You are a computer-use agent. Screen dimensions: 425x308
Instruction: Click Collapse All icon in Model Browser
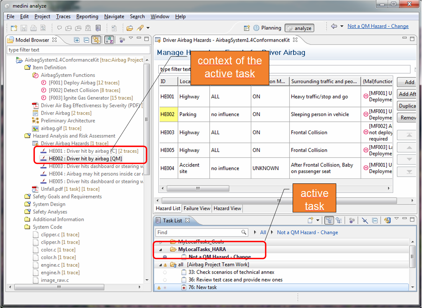(86, 40)
